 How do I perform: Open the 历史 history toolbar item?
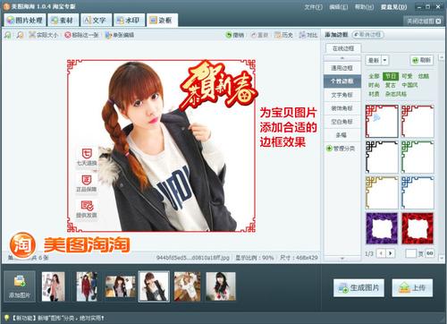point(283,35)
